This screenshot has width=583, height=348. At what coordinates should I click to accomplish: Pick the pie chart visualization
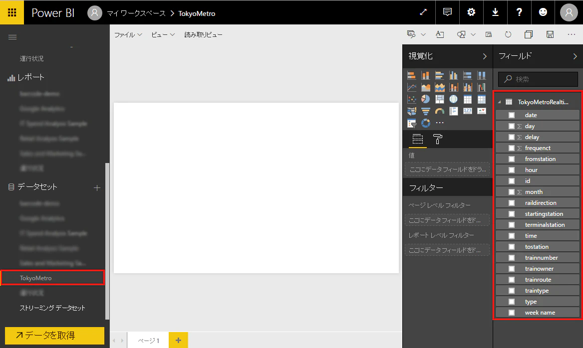coord(426,99)
